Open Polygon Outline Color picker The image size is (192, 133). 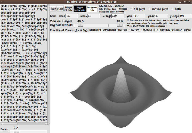pyautogui.click(x=80, y=9)
